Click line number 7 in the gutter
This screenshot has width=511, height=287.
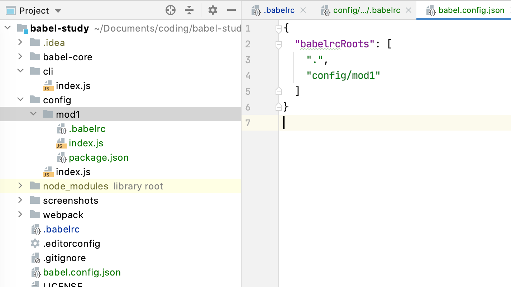(248, 123)
